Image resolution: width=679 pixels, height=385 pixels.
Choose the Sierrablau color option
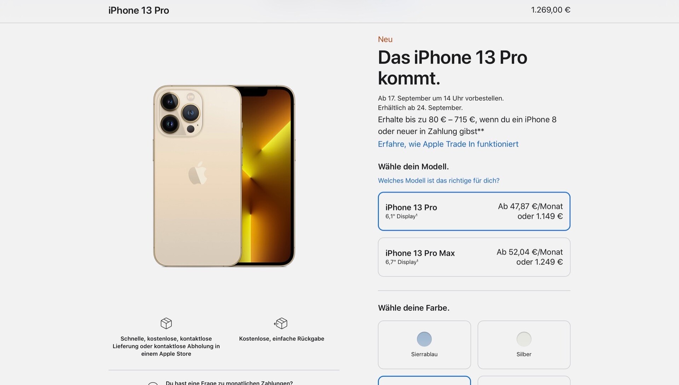pos(424,345)
